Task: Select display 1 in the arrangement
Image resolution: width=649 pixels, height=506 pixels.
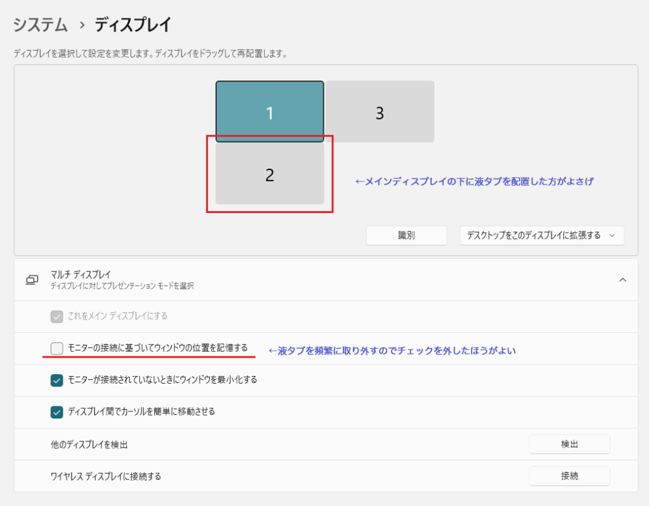Action: point(269,112)
